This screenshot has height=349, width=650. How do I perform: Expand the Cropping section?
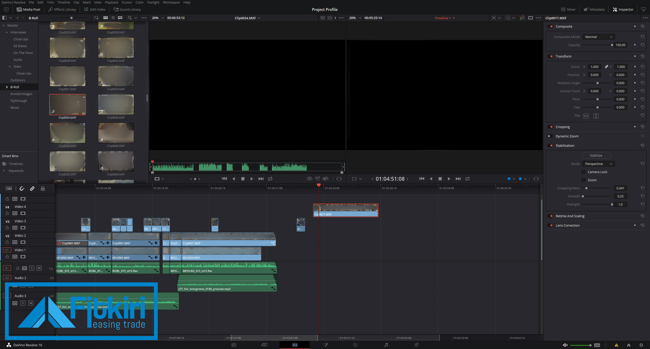pyautogui.click(x=563, y=126)
